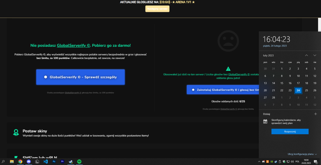Click the medal icon next to Postaw skiny

pos(16,133)
